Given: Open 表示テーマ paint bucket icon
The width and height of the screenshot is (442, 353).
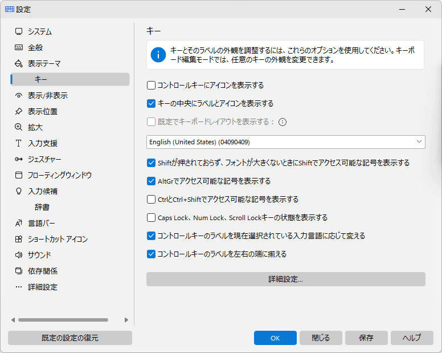Looking at the screenshot, I should tap(19, 63).
